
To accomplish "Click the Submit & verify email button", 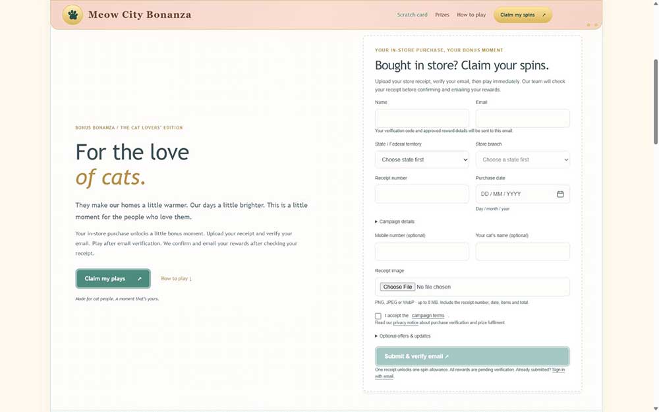I will 473,356.
